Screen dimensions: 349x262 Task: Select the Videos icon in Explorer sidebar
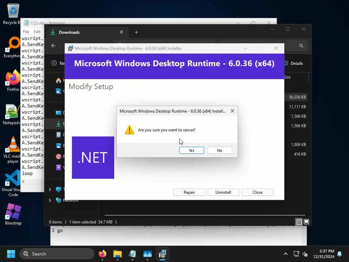58,167
